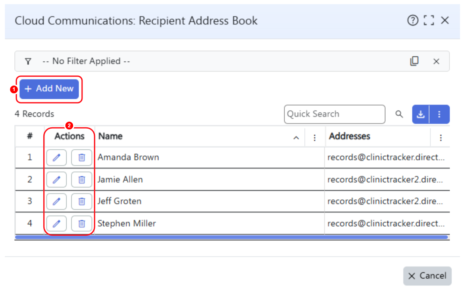Click the blue download export button
The image size is (465, 291).
(x=421, y=114)
